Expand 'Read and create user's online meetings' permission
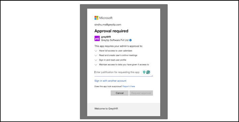Screen dimensions: 239x122 (x=96, y=55)
